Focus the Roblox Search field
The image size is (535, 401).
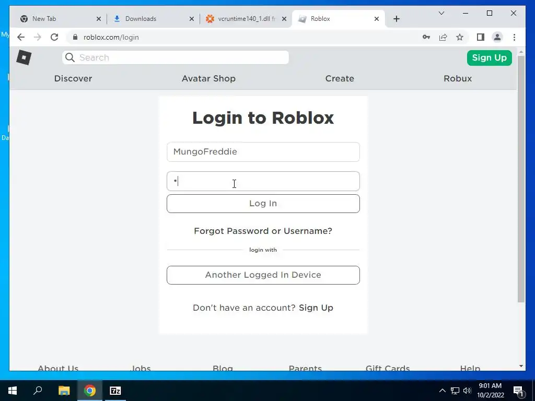tap(176, 57)
